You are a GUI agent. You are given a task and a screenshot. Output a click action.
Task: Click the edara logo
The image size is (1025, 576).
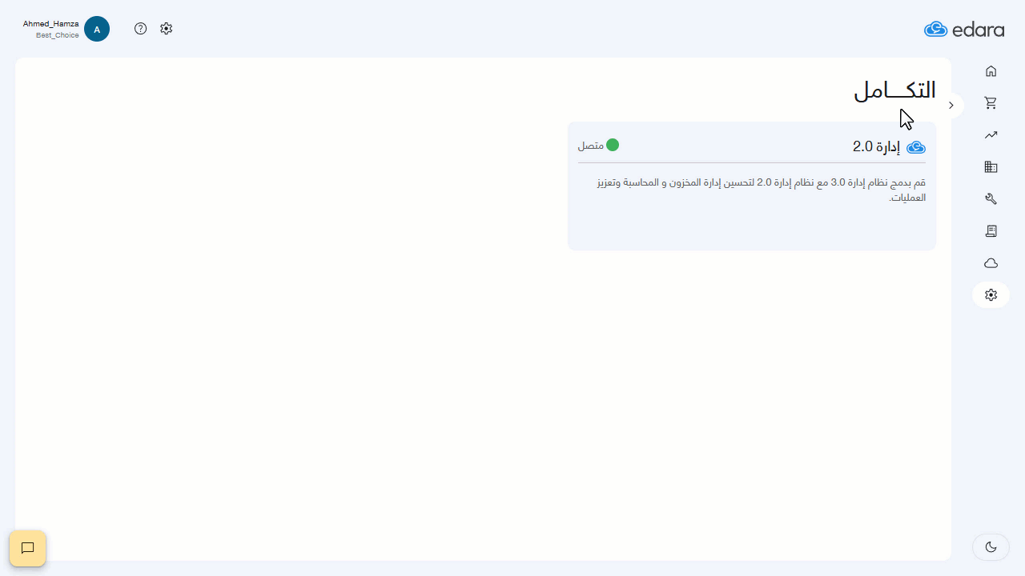click(964, 30)
